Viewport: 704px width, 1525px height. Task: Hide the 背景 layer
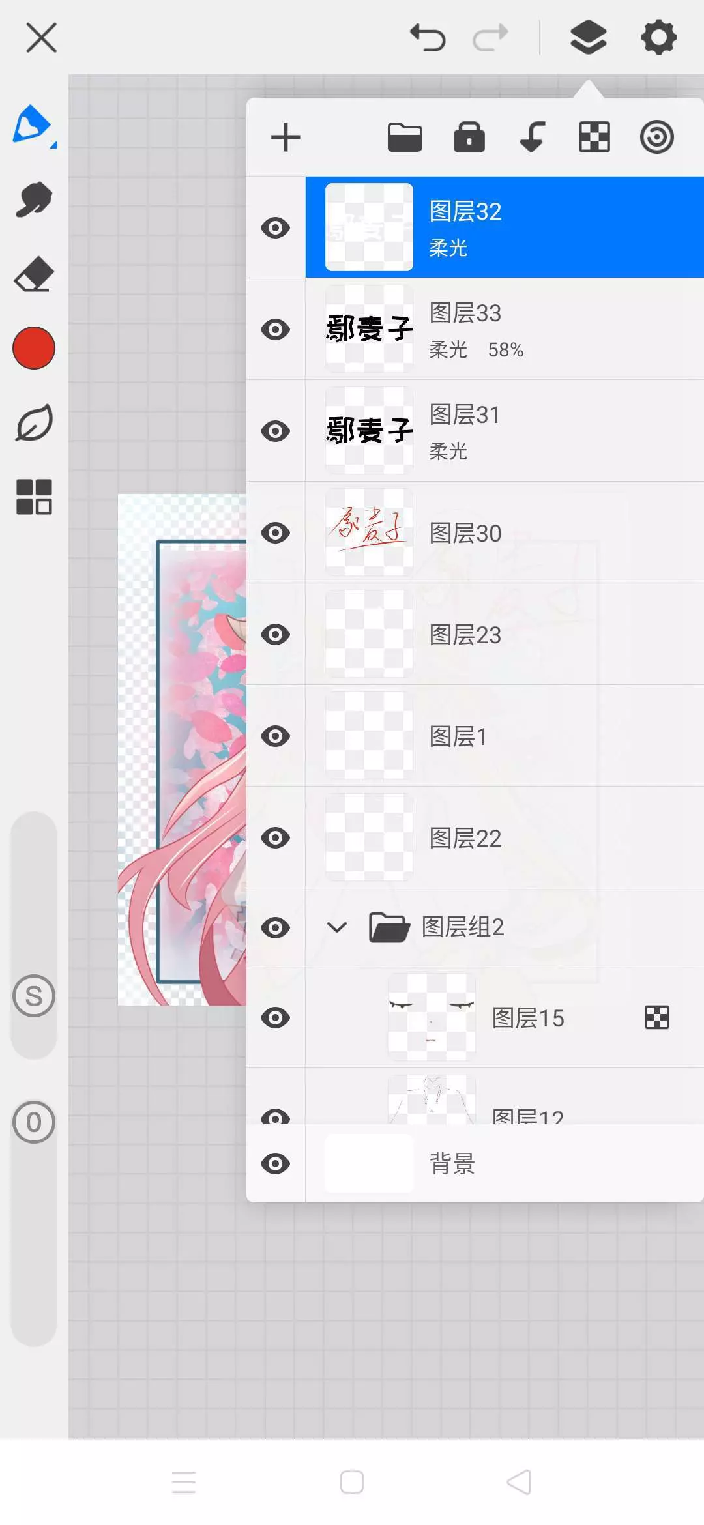tap(275, 1163)
